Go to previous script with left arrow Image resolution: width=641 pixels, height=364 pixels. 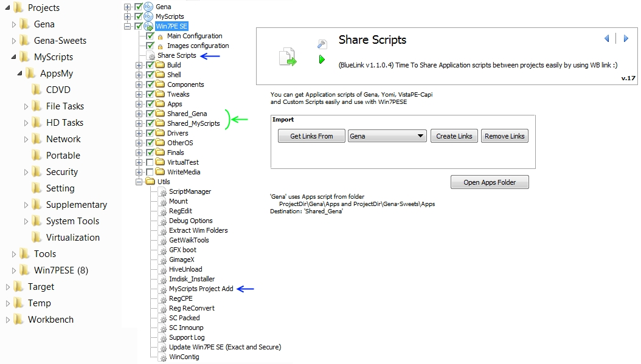pos(607,38)
